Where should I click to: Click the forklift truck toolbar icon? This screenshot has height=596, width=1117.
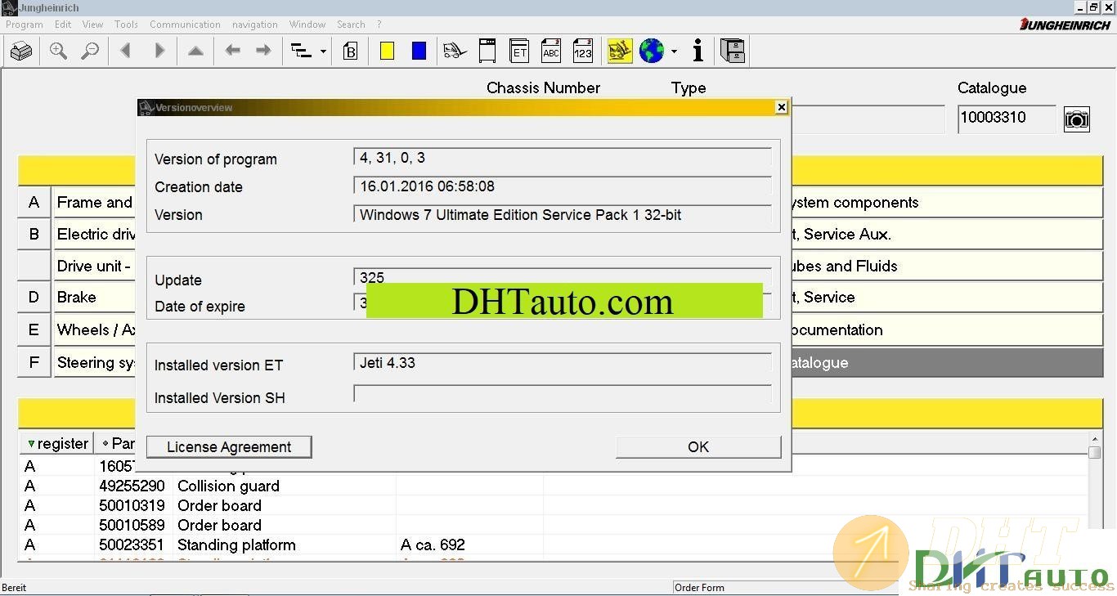(x=455, y=52)
